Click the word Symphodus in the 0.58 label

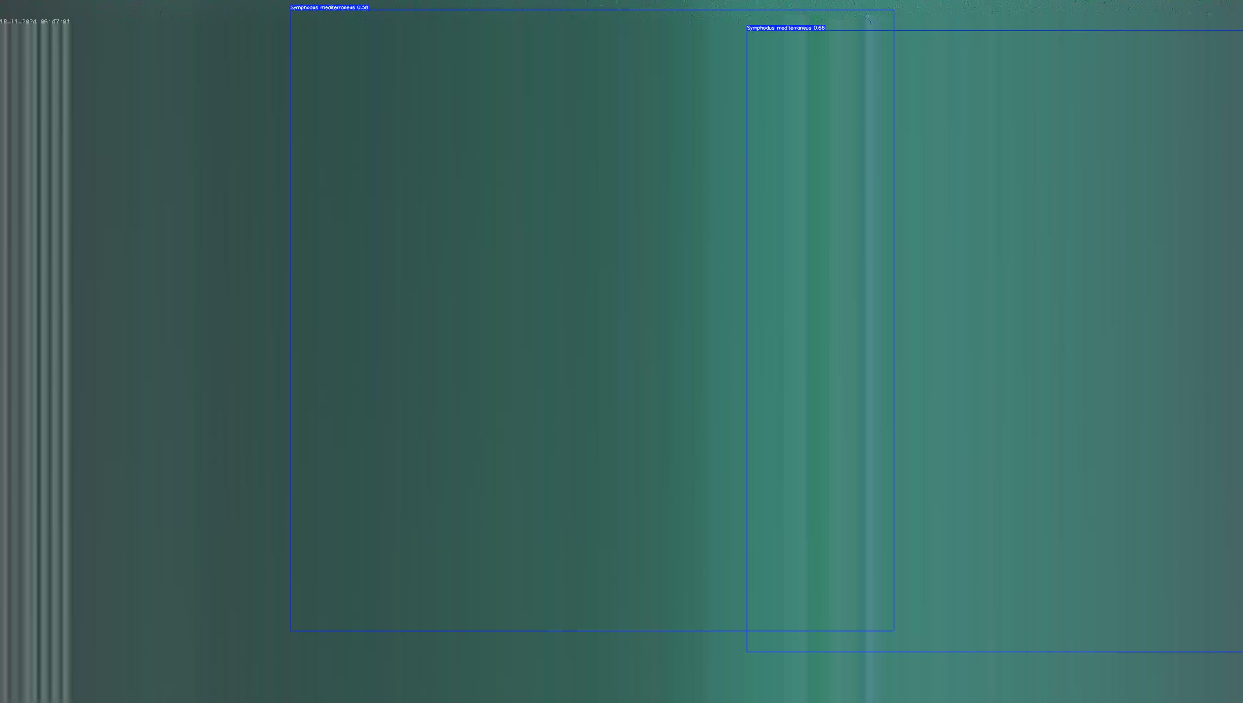[304, 7]
